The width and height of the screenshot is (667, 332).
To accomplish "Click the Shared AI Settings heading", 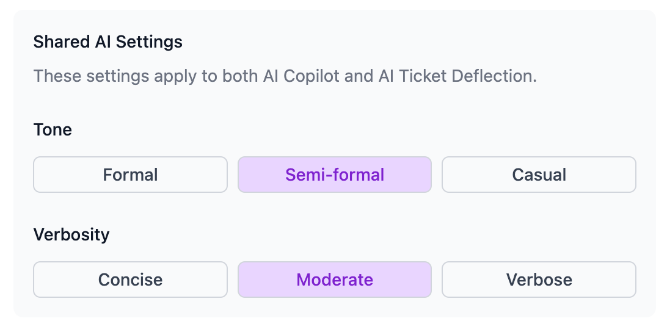I will [108, 42].
